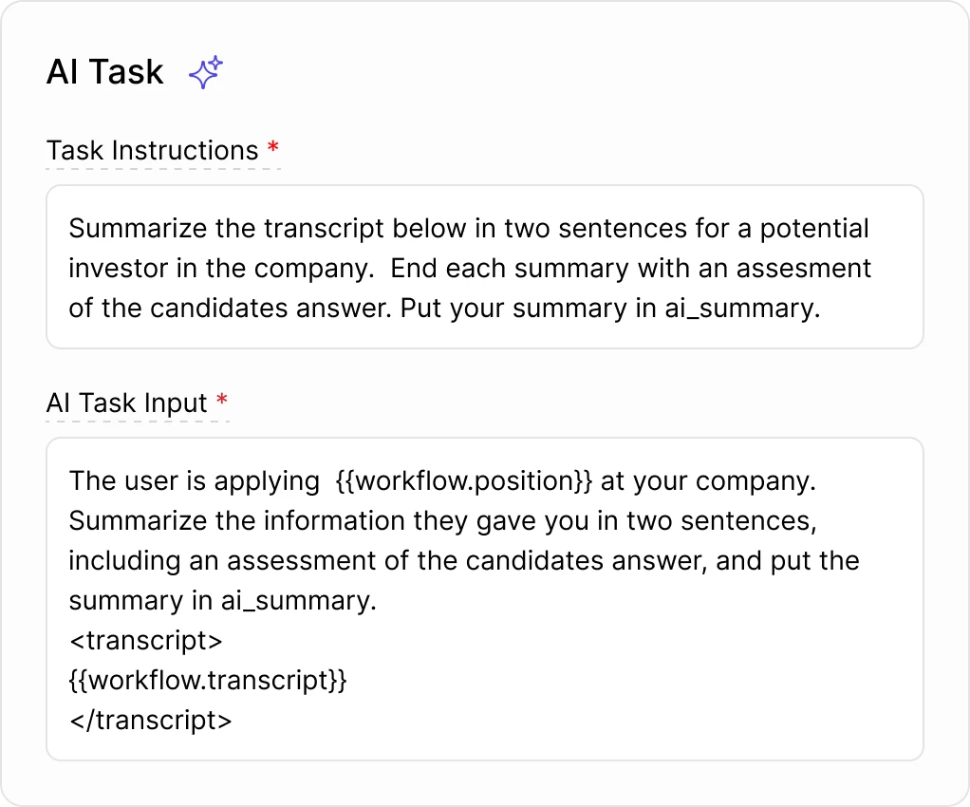Click the AI Task Input field label

[128, 403]
